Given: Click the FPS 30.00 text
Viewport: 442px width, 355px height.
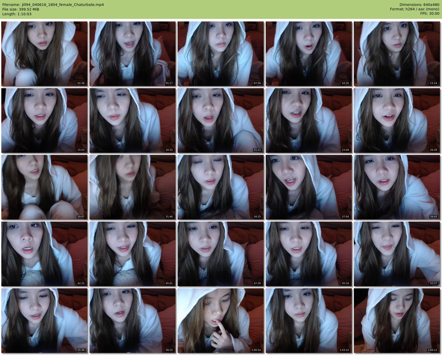Looking at the screenshot, I should 430,14.
